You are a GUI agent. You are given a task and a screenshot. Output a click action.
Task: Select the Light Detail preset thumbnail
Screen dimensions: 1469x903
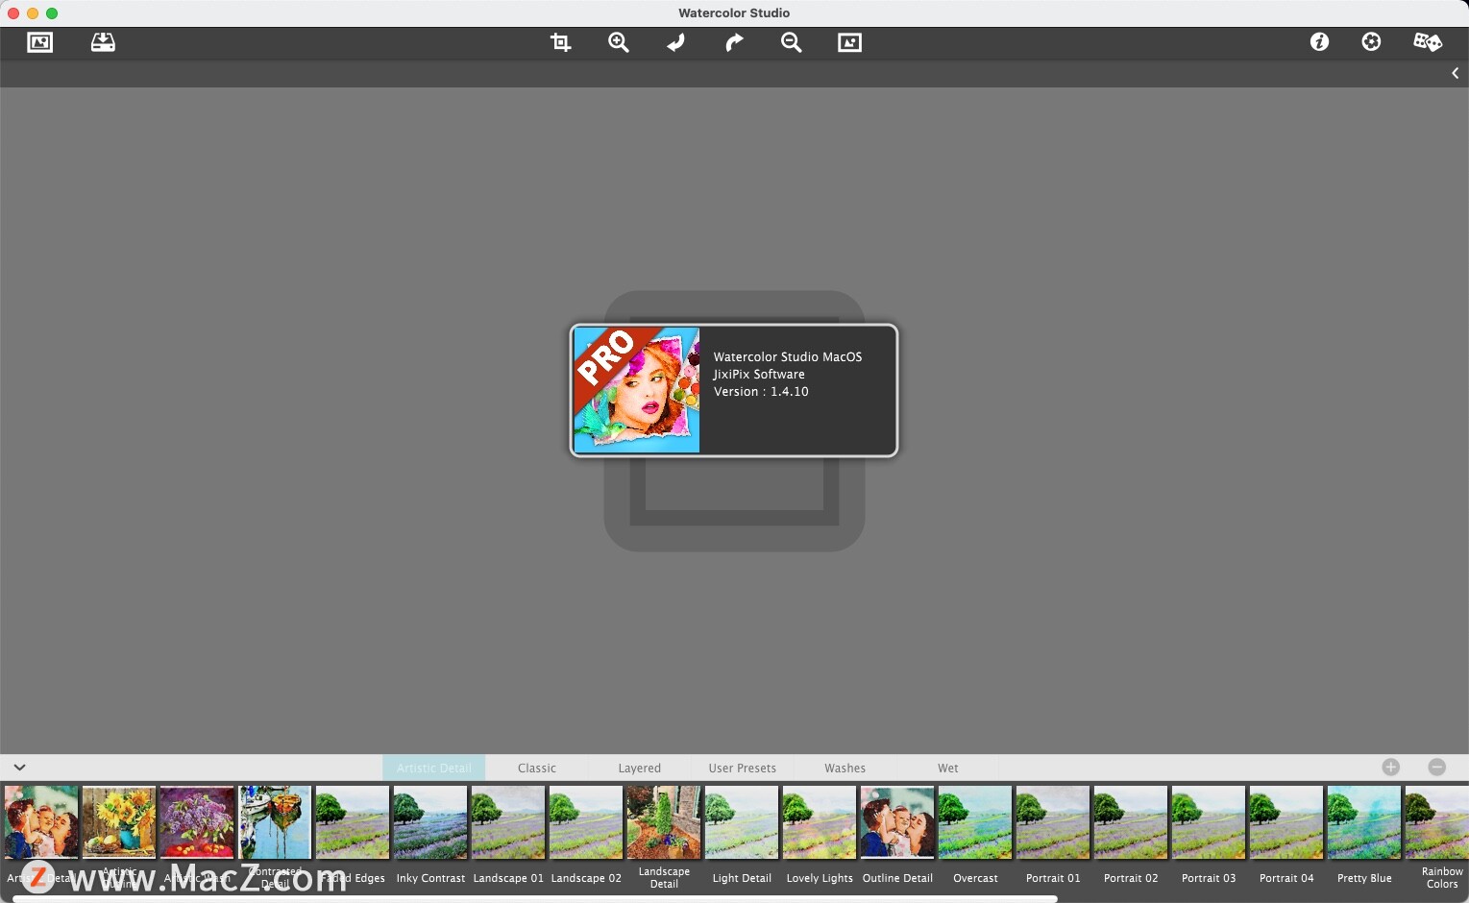click(742, 822)
